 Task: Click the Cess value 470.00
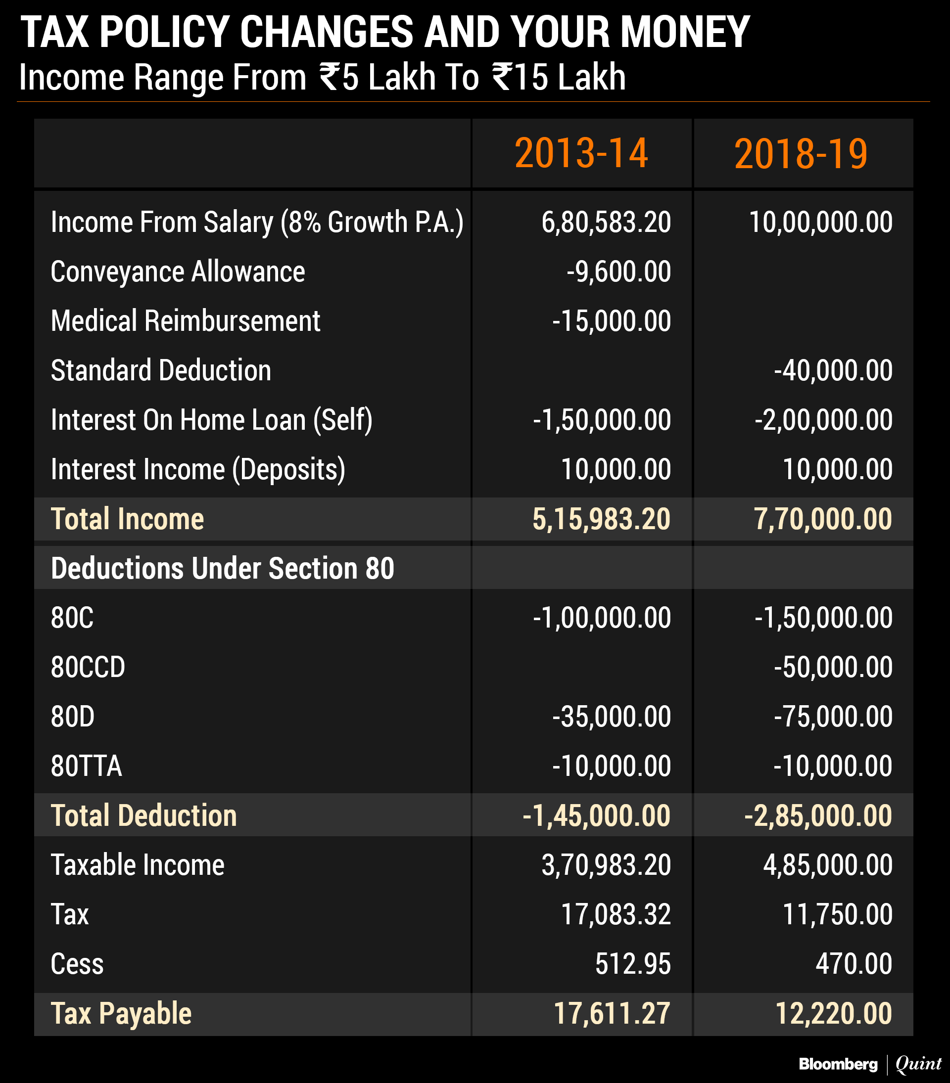(x=854, y=964)
